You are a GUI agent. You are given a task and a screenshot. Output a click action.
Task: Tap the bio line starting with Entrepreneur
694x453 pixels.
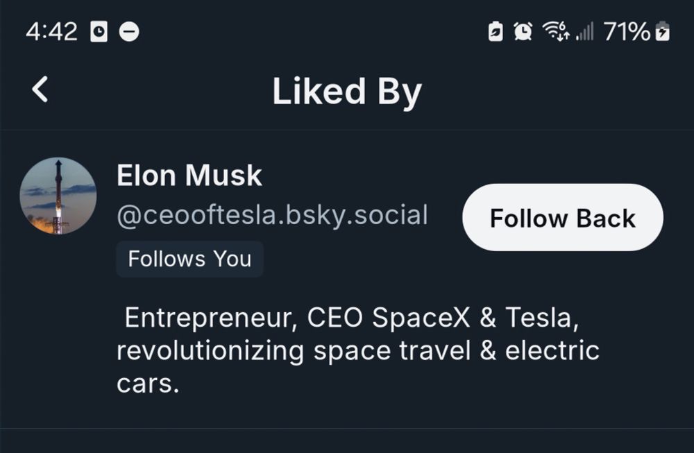click(351, 318)
